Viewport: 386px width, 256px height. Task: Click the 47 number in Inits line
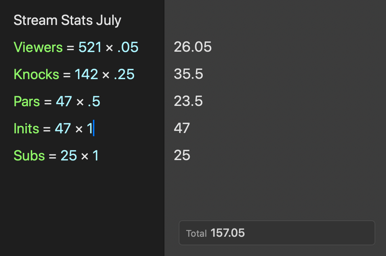(x=63, y=128)
